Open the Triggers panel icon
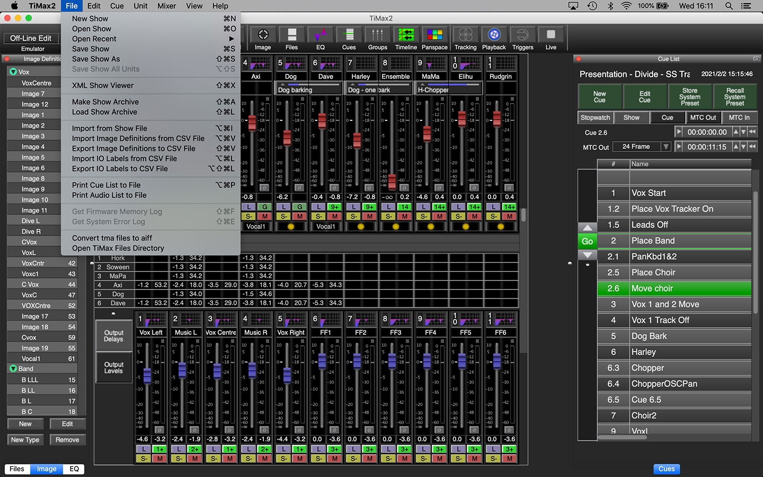The width and height of the screenshot is (763, 477). point(522,35)
